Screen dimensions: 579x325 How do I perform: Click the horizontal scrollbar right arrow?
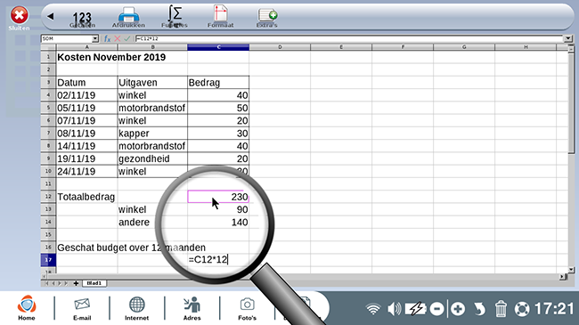[x=562, y=277]
